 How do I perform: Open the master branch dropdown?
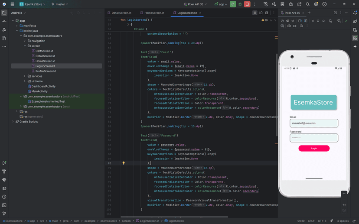(59, 4)
